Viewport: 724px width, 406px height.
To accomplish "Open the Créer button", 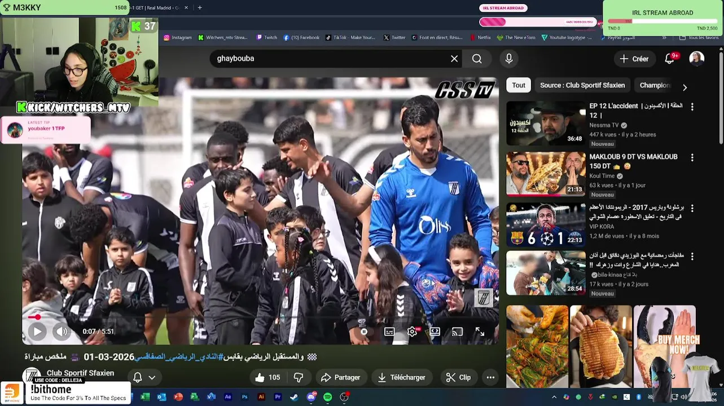I will [634, 59].
